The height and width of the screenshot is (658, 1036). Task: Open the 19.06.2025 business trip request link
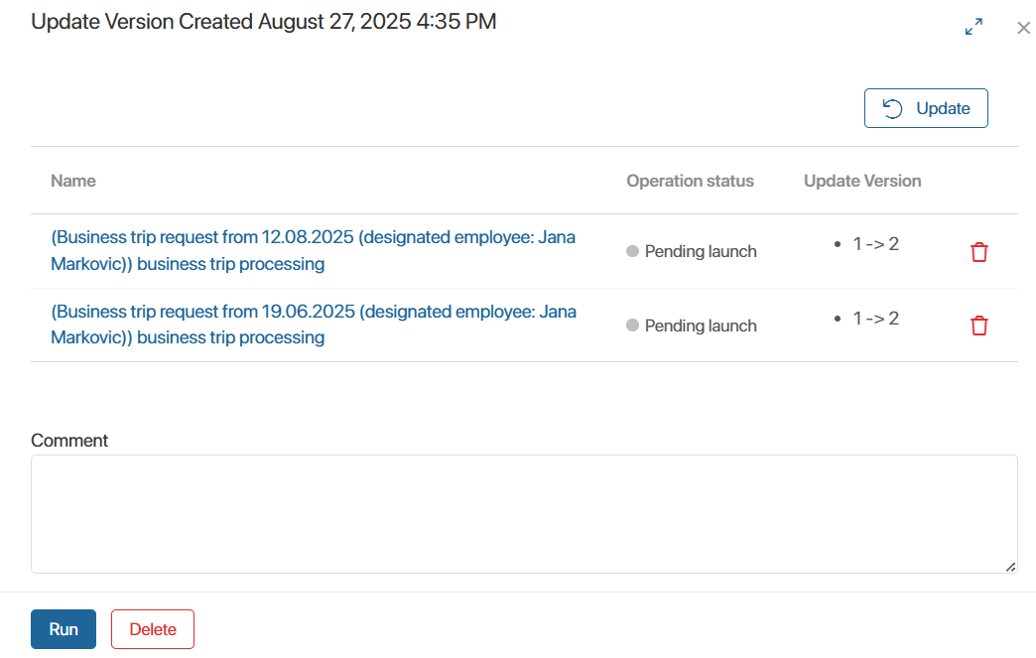click(314, 325)
